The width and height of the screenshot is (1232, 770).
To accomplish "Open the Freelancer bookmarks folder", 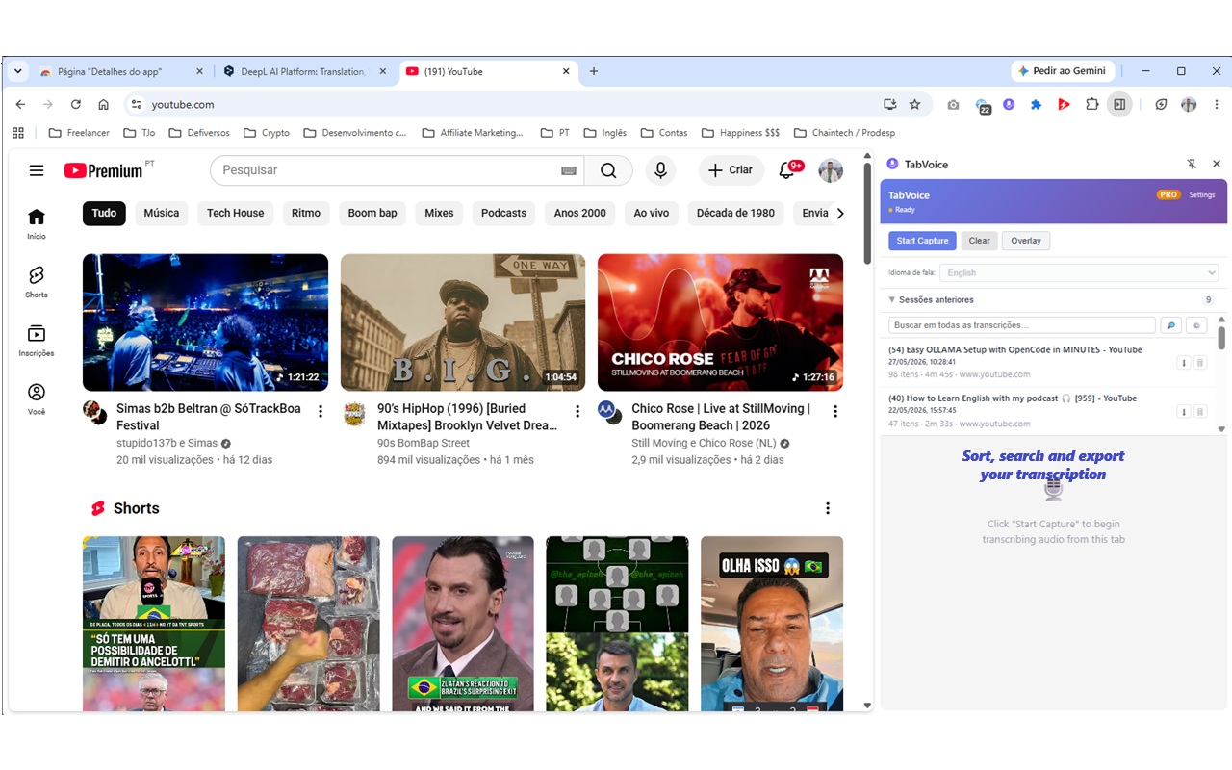I will point(79,133).
